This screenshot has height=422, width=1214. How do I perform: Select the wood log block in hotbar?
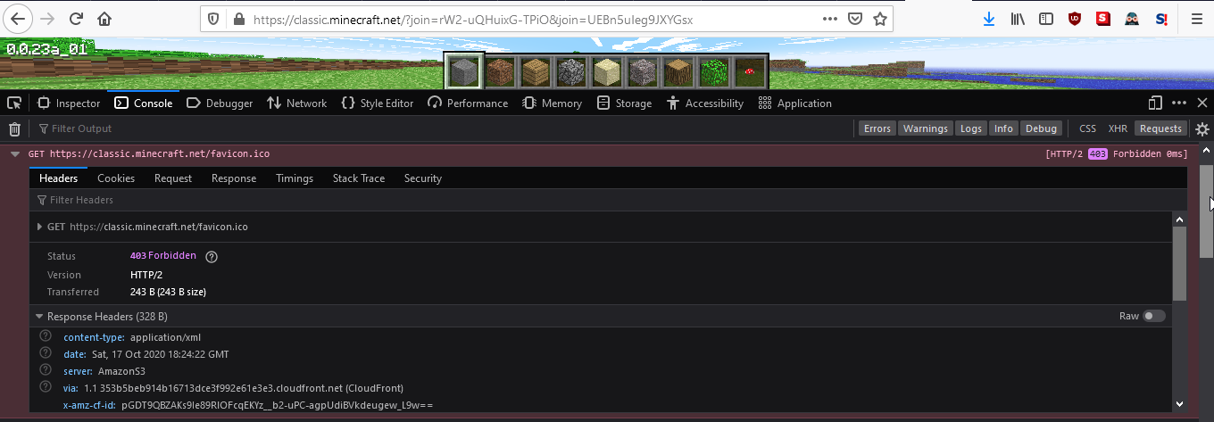[678, 70]
